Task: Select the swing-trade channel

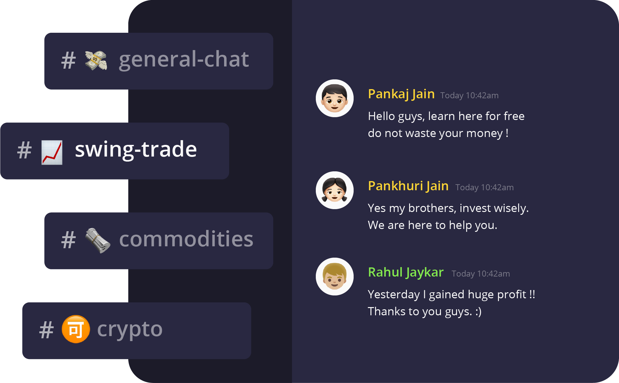Action: [x=115, y=151]
